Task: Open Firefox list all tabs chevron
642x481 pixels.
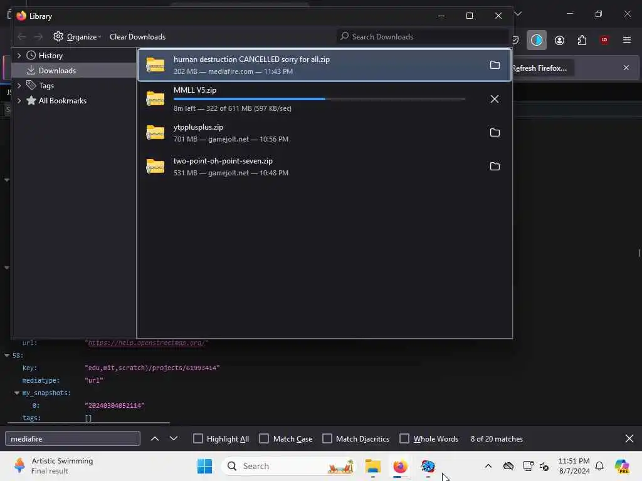Action: pos(518,14)
